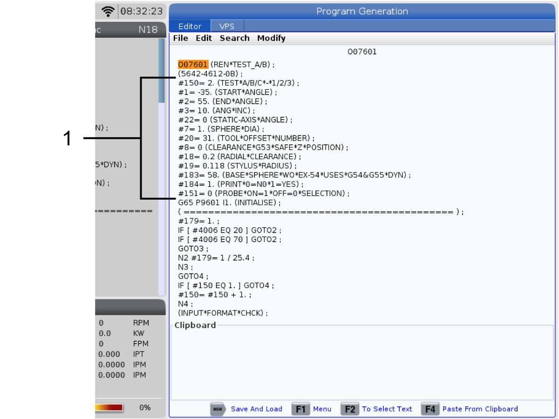Click the Program Generation title bar
This screenshot has height=419, width=559.
point(362,12)
